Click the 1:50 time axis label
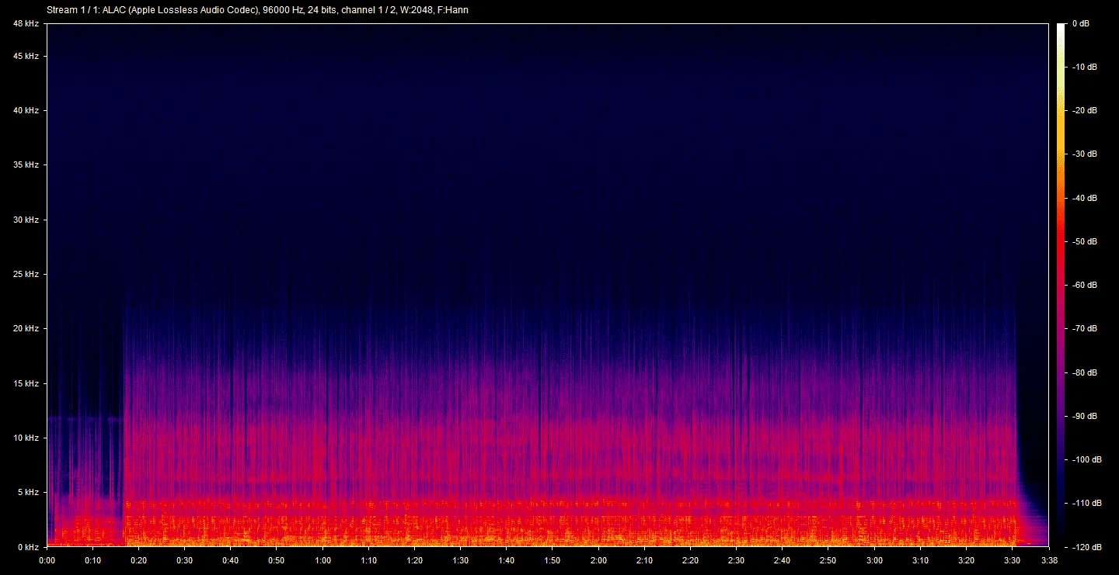 coord(553,560)
